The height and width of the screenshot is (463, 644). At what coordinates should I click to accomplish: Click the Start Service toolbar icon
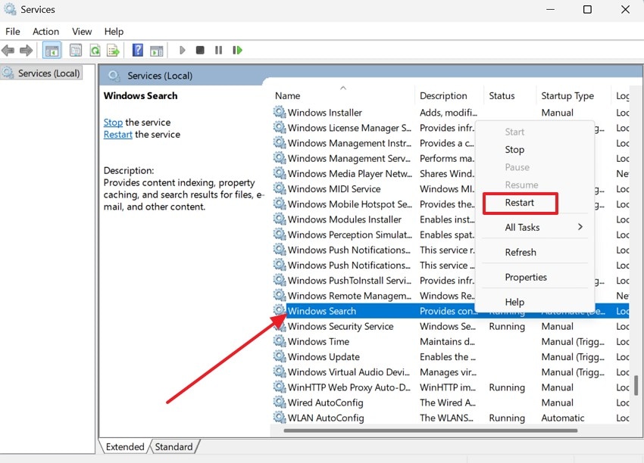182,50
